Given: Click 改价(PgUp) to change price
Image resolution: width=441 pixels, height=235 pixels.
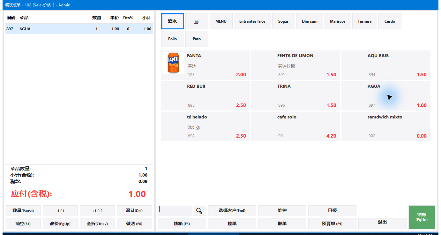Looking at the screenshot, I should 60,224.
